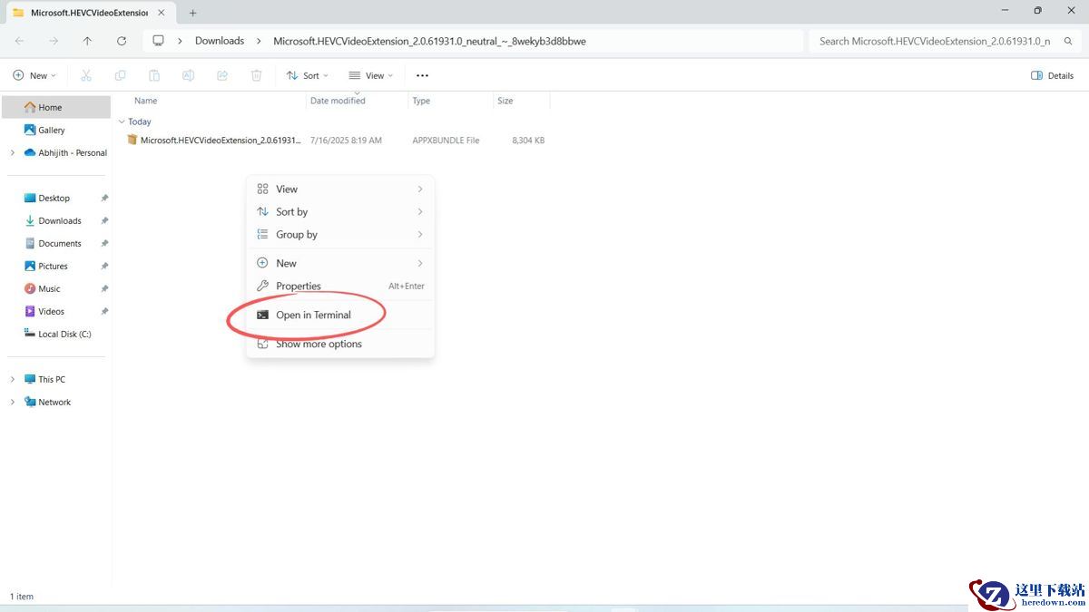Expand chevron after Downloads in address bar
Image resolution: width=1089 pixels, height=612 pixels.
click(x=259, y=41)
